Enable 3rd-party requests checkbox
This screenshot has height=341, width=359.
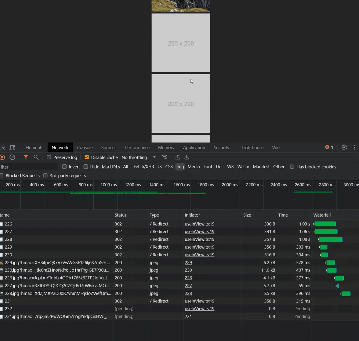pos(45,175)
